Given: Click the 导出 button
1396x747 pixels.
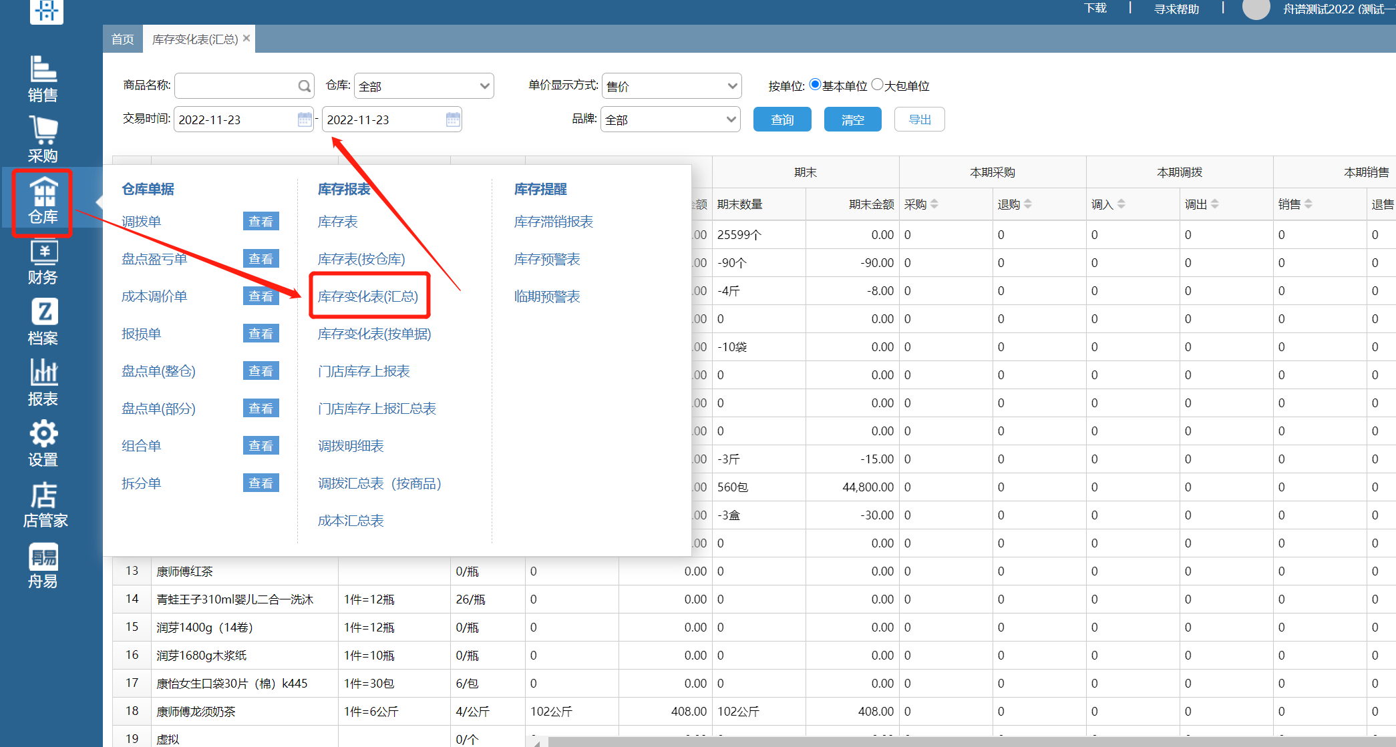Looking at the screenshot, I should (920, 119).
